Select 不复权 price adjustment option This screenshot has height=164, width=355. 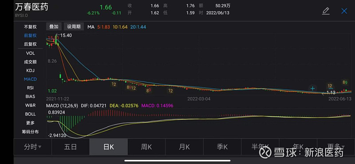coord(30,27)
